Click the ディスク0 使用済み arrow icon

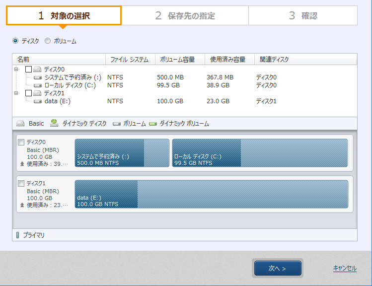pos(22,164)
